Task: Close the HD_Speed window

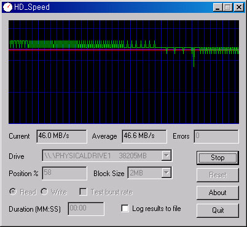Action: pos(239,7)
